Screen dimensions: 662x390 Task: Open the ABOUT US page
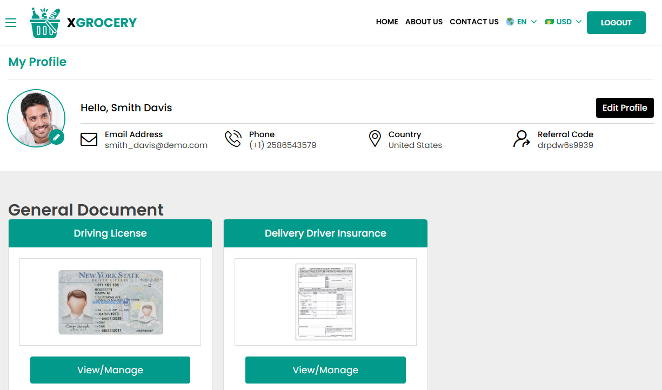(424, 22)
